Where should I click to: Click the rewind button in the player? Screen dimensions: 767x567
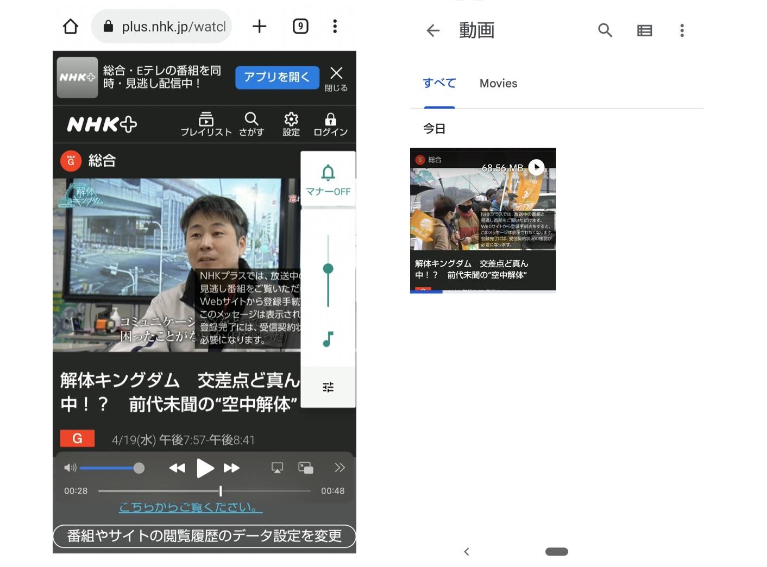point(177,468)
